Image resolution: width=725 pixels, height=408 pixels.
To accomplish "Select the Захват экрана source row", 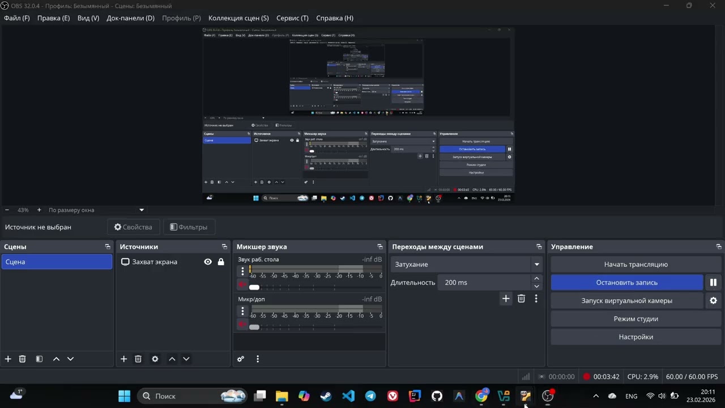I will click(x=173, y=262).
